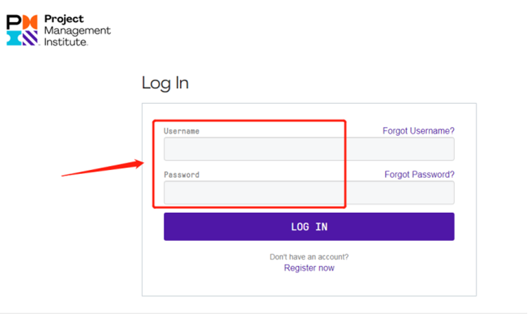The height and width of the screenshot is (314, 528).
Task: Click the Log In page heading
Action: coord(165,83)
